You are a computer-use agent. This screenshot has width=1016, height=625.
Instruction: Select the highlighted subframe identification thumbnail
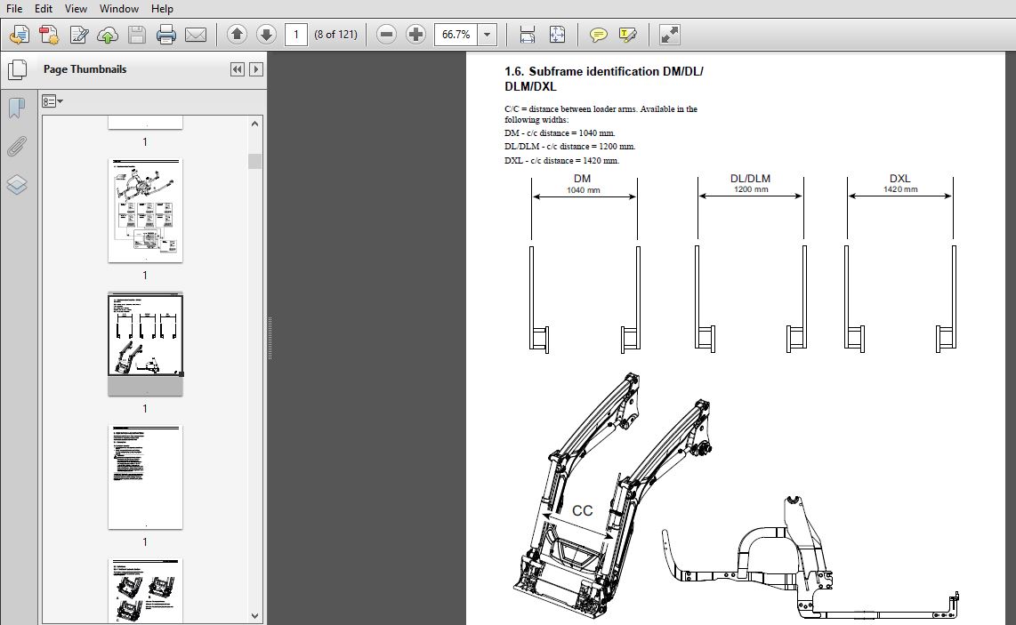(x=145, y=344)
